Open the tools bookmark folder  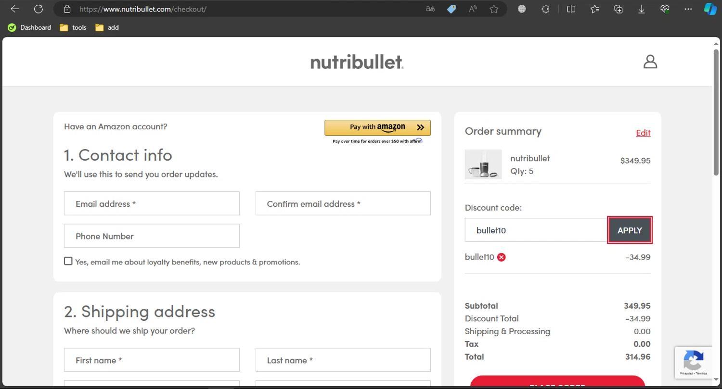(73, 27)
